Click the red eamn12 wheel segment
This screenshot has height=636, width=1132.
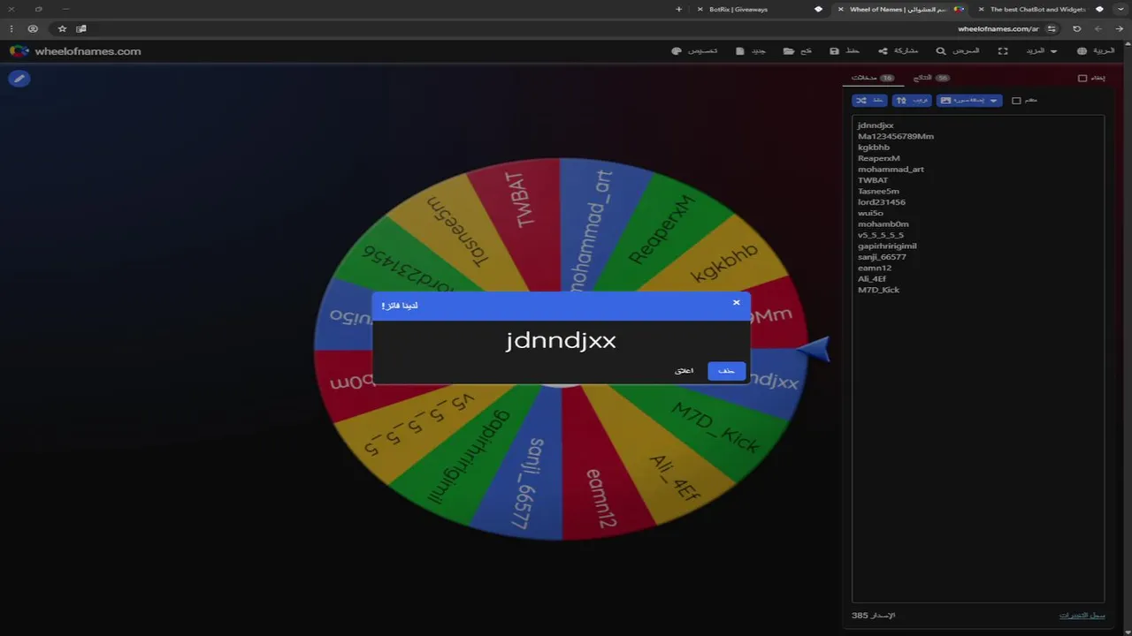(600, 499)
